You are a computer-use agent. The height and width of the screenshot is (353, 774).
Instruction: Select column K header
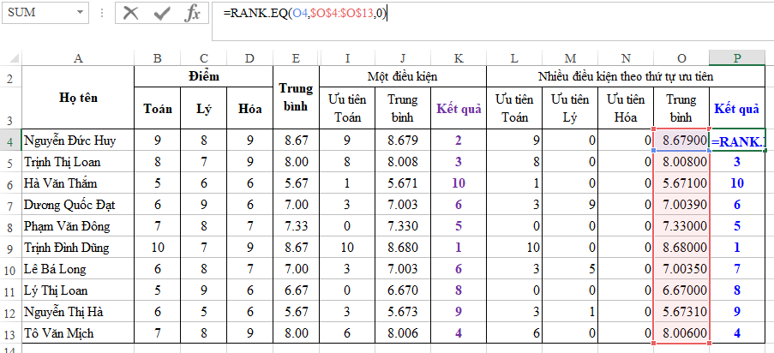[x=459, y=57]
